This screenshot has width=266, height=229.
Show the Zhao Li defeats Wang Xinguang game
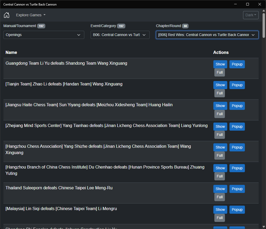click(220, 85)
